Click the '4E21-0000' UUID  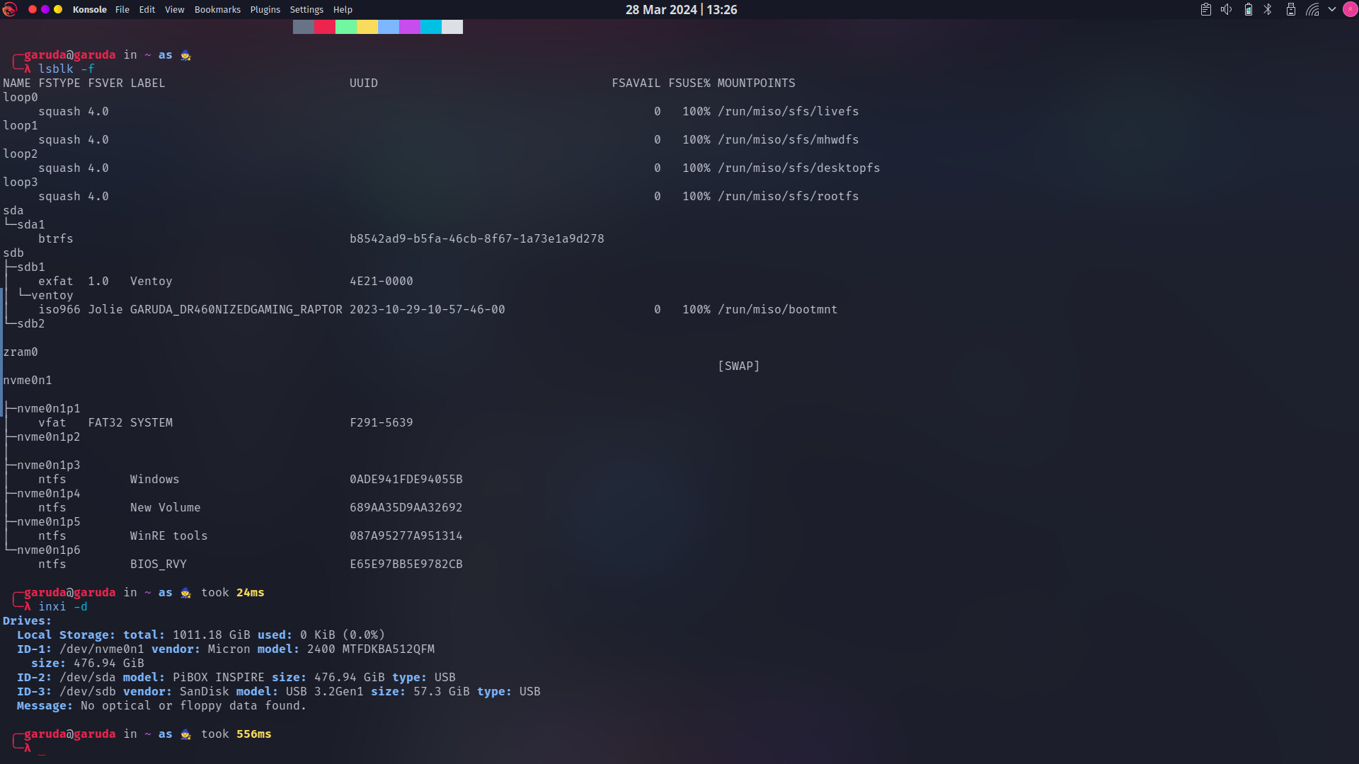[x=381, y=281]
